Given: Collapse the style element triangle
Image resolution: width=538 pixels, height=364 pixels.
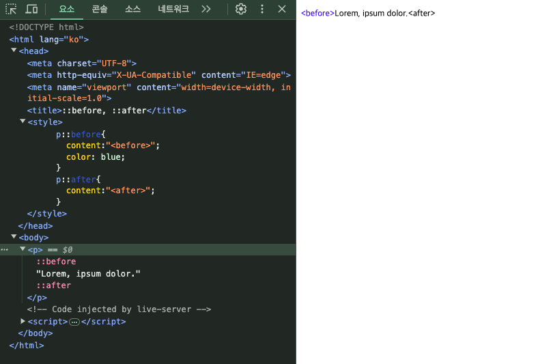Looking at the screenshot, I should (x=23, y=122).
